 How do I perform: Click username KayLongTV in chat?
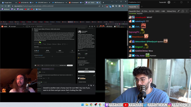point(134,32)
